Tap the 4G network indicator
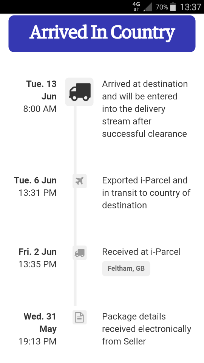The image size is (204, 363). [x=136, y=6]
